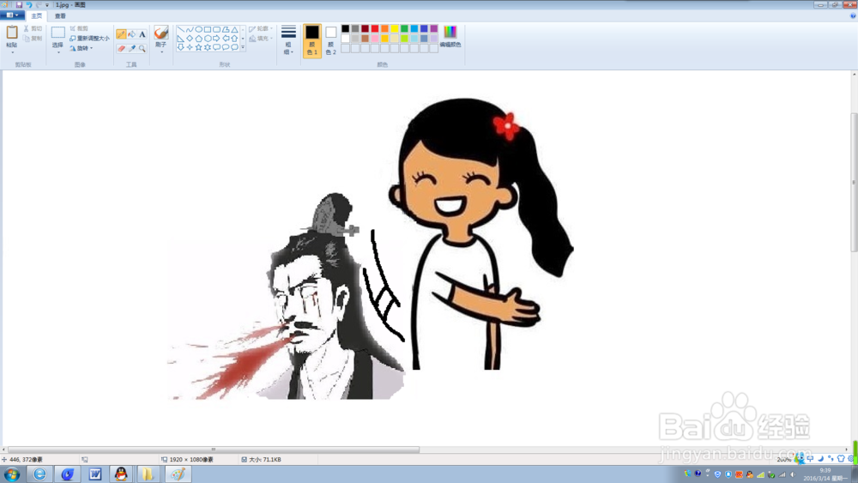Choose the Up arrow shape

[234, 39]
